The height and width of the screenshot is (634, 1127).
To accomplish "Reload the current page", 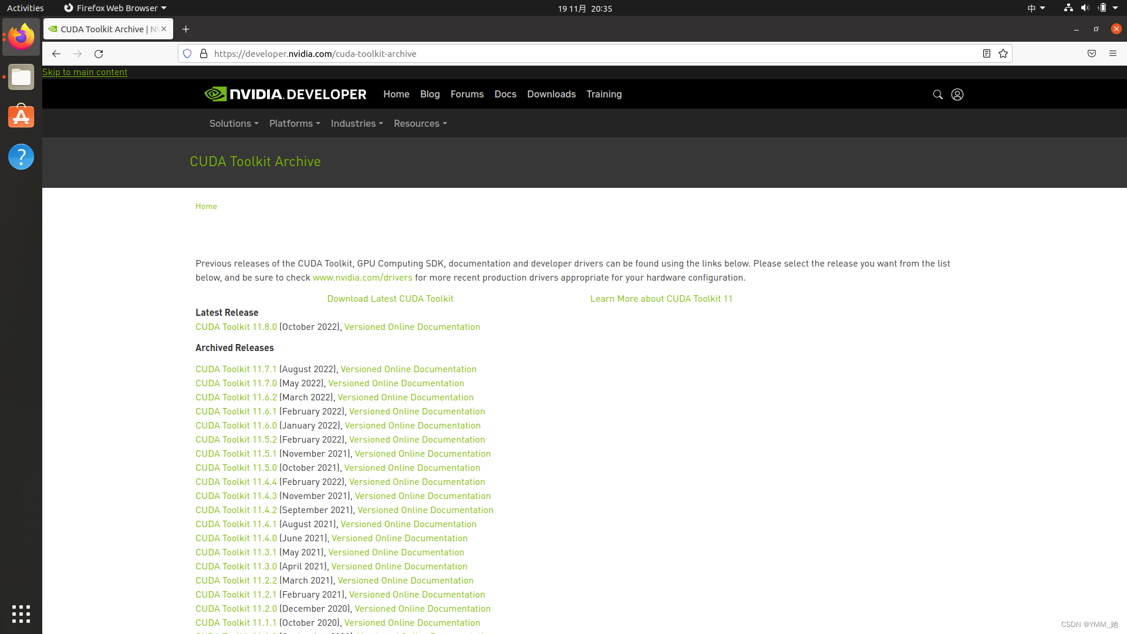I will (x=99, y=53).
